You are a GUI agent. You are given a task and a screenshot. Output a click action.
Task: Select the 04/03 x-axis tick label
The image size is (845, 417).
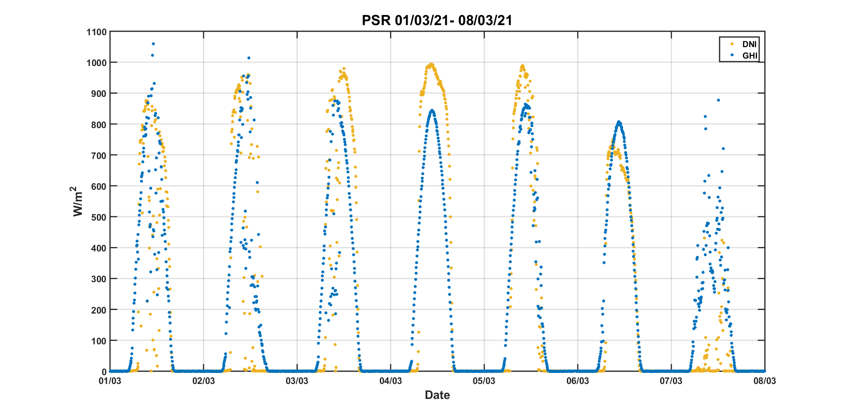tap(390, 381)
